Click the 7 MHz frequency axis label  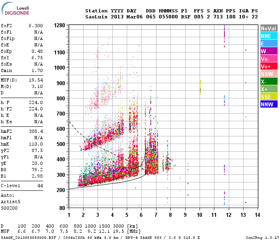coord(156,215)
